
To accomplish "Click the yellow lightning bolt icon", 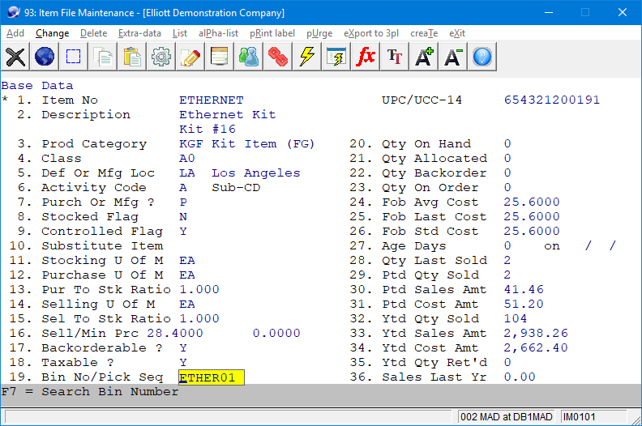I will pos(306,57).
